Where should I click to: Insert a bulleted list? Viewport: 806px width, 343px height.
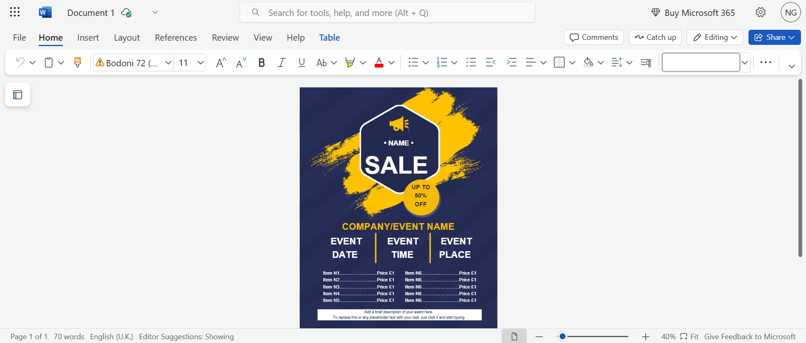413,62
